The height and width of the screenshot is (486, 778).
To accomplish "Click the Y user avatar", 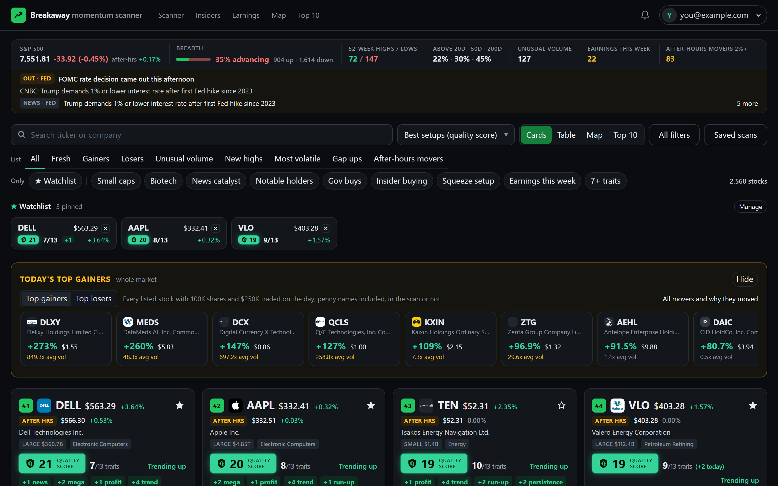I will click(x=669, y=15).
